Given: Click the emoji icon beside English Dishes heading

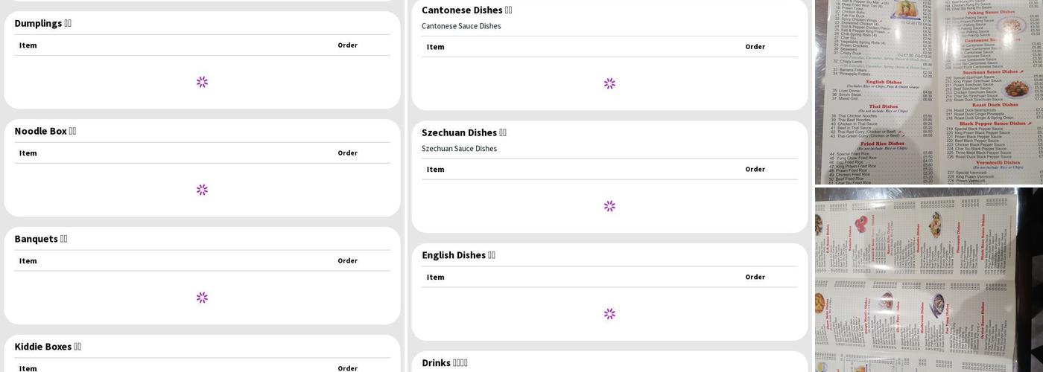Looking at the screenshot, I should click(492, 255).
